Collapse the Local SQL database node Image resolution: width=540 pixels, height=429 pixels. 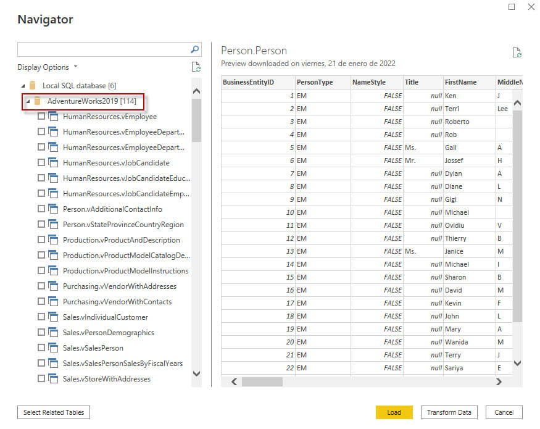point(23,86)
